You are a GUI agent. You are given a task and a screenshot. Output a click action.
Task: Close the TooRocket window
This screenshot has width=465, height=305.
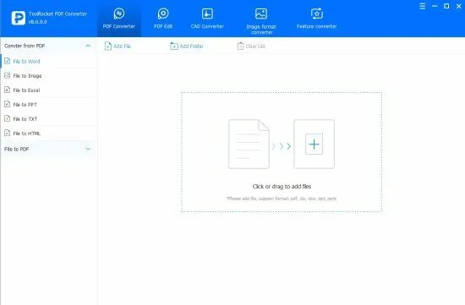point(458,6)
